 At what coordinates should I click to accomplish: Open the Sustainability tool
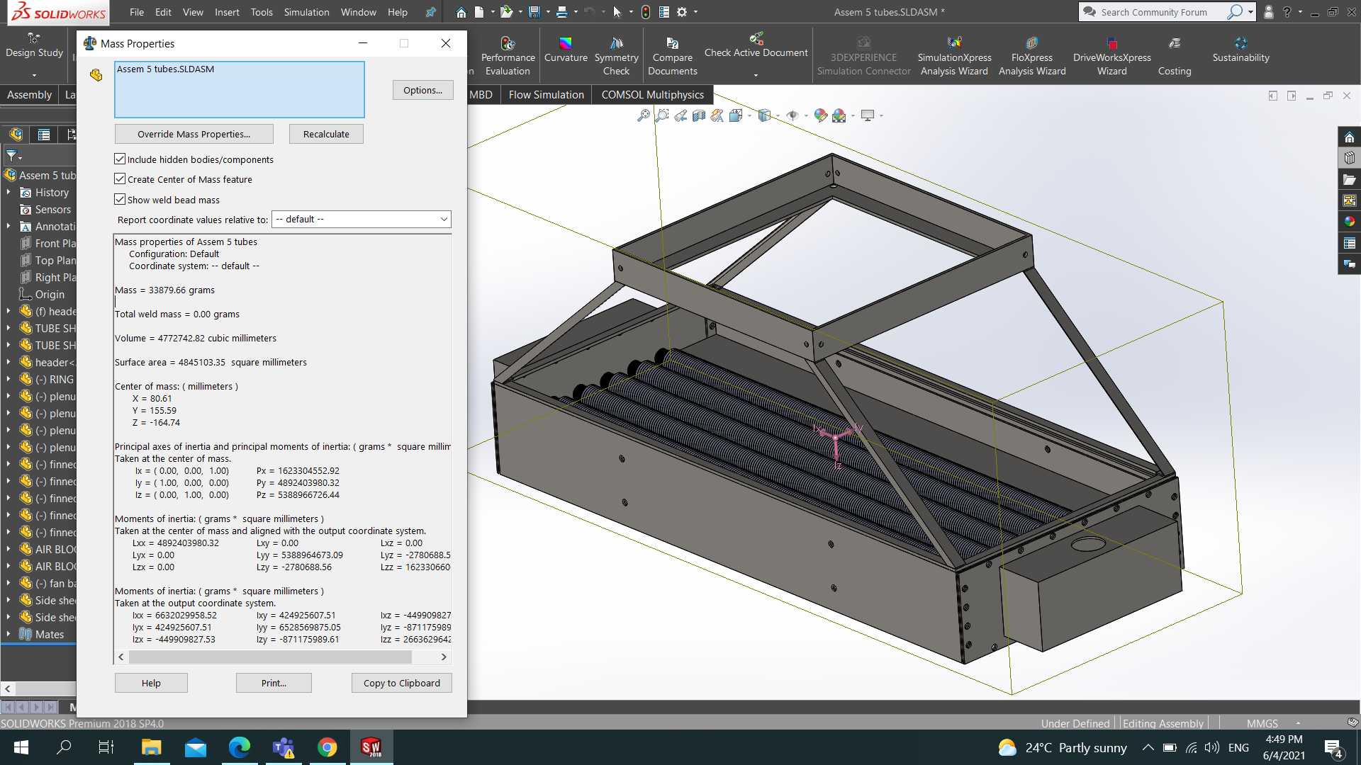tap(1240, 50)
